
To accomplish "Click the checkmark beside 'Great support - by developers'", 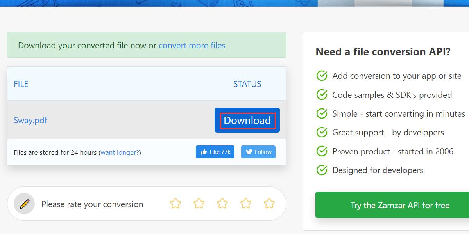I will pos(322,132).
